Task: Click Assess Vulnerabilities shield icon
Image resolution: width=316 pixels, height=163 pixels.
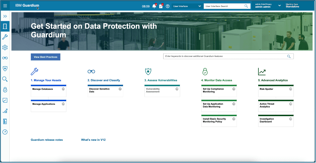Action: [x=148, y=71]
